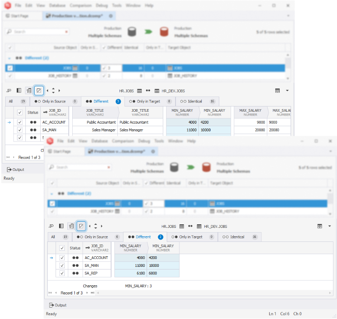
Task: Go to the next difference arrow in the back window toolbar
Action: pyautogui.click(x=60, y=91)
